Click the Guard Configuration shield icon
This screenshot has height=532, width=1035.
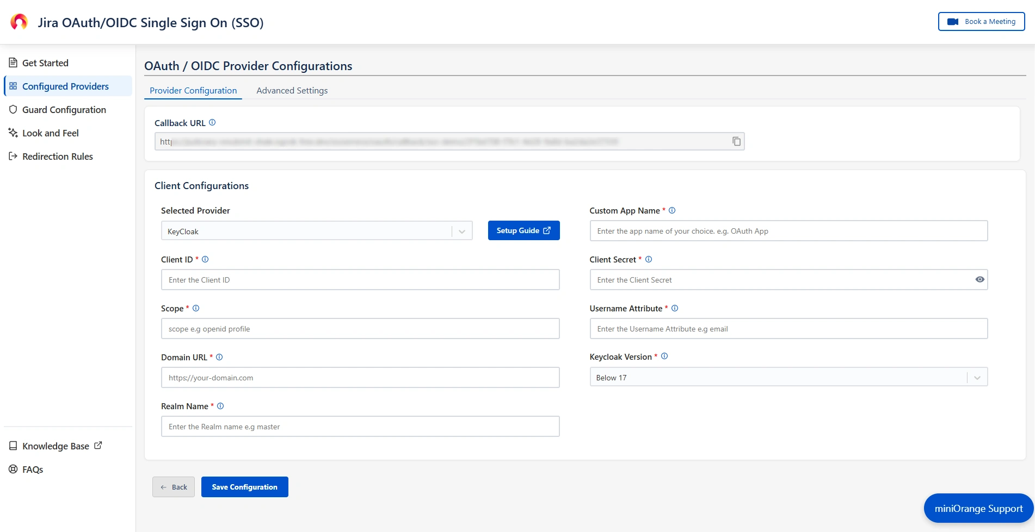(x=13, y=109)
